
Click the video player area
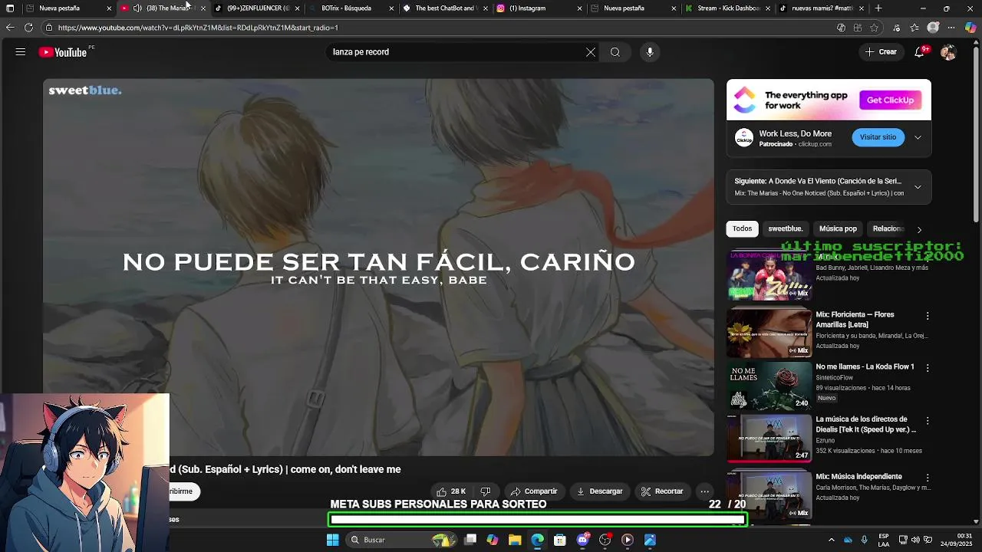(378, 268)
